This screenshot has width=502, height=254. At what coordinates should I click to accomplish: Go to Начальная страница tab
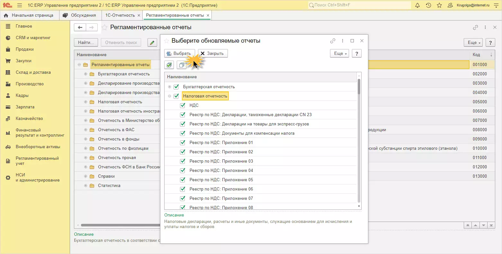pyautogui.click(x=32, y=15)
